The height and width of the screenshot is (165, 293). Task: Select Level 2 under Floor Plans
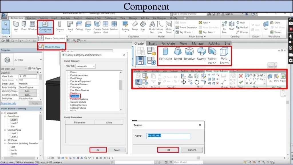pos(14,123)
